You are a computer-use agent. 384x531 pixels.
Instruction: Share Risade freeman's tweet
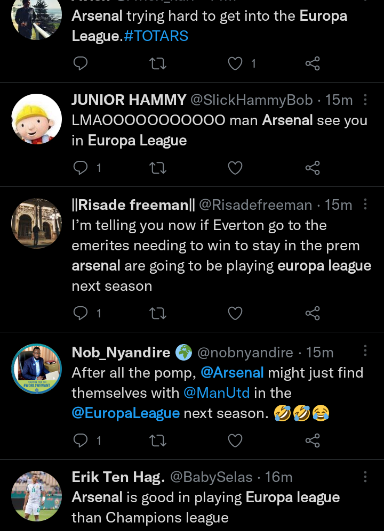pyautogui.click(x=312, y=314)
